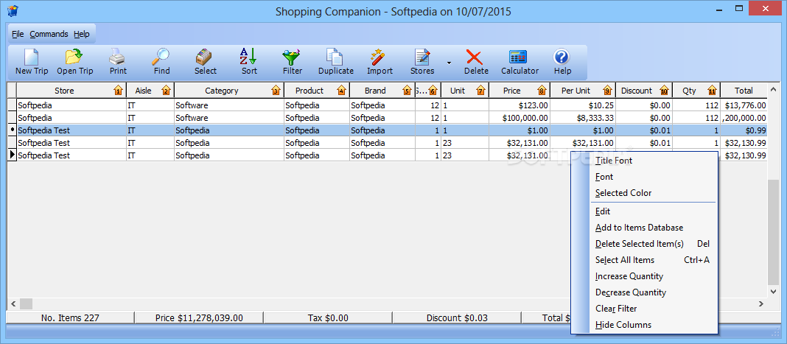Screen dimensions: 787x344
Task: Print the shopping list
Action: [x=118, y=62]
